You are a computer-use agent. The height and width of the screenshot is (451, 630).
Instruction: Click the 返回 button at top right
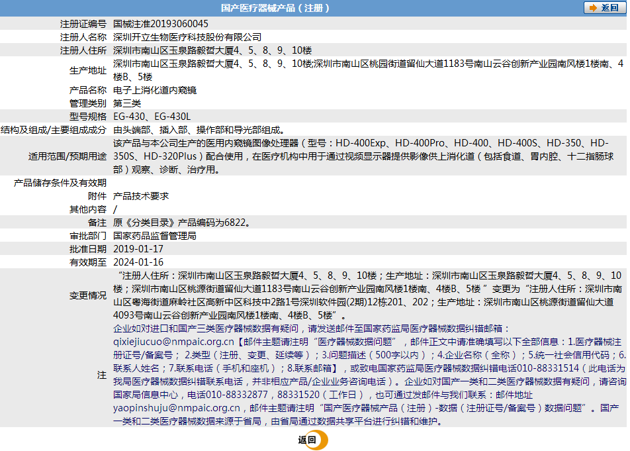point(604,8)
